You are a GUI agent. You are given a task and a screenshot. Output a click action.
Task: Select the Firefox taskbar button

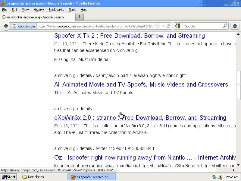[x=92, y=177]
